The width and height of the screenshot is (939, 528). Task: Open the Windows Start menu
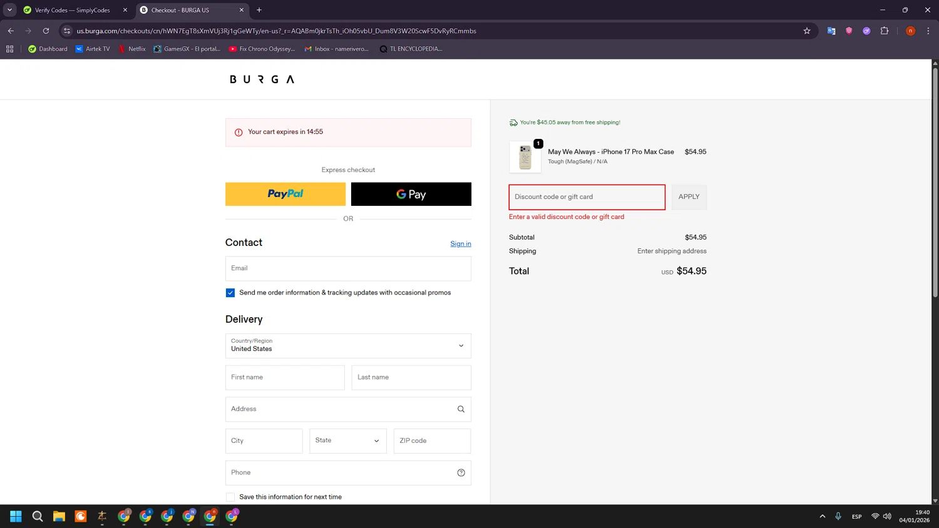click(x=16, y=516)
